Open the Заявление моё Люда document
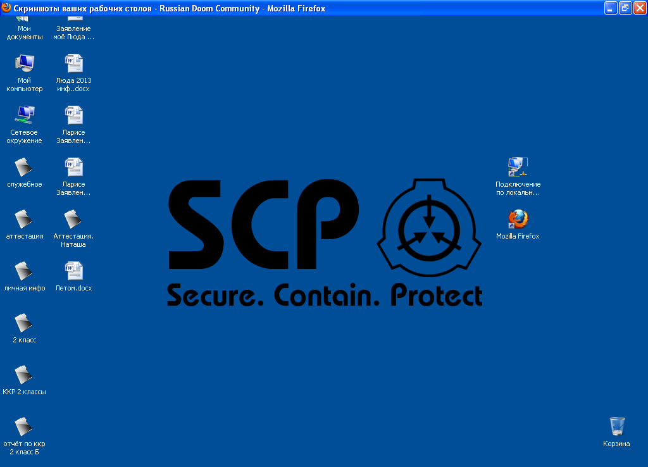The height and width of the screenshot is (467, 648). 73,29
